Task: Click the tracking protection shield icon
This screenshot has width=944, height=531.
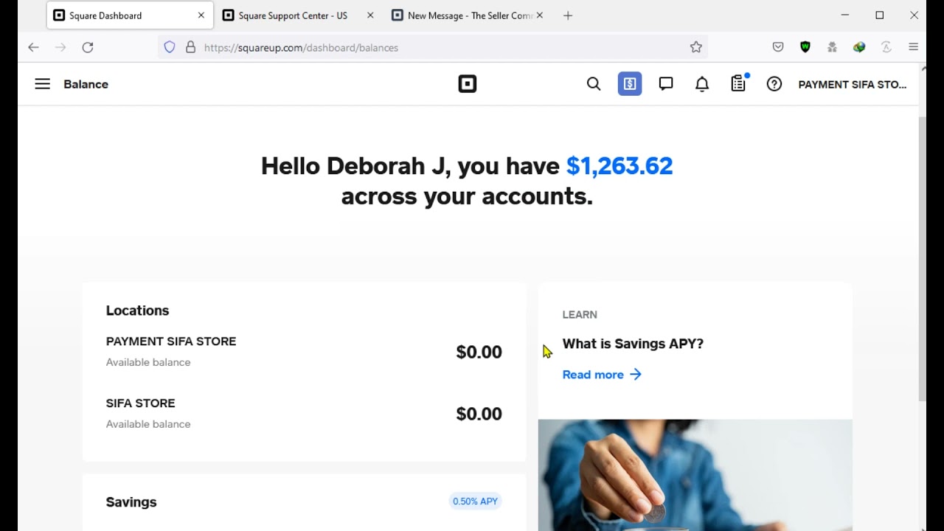Action: [x=170, y=47]
